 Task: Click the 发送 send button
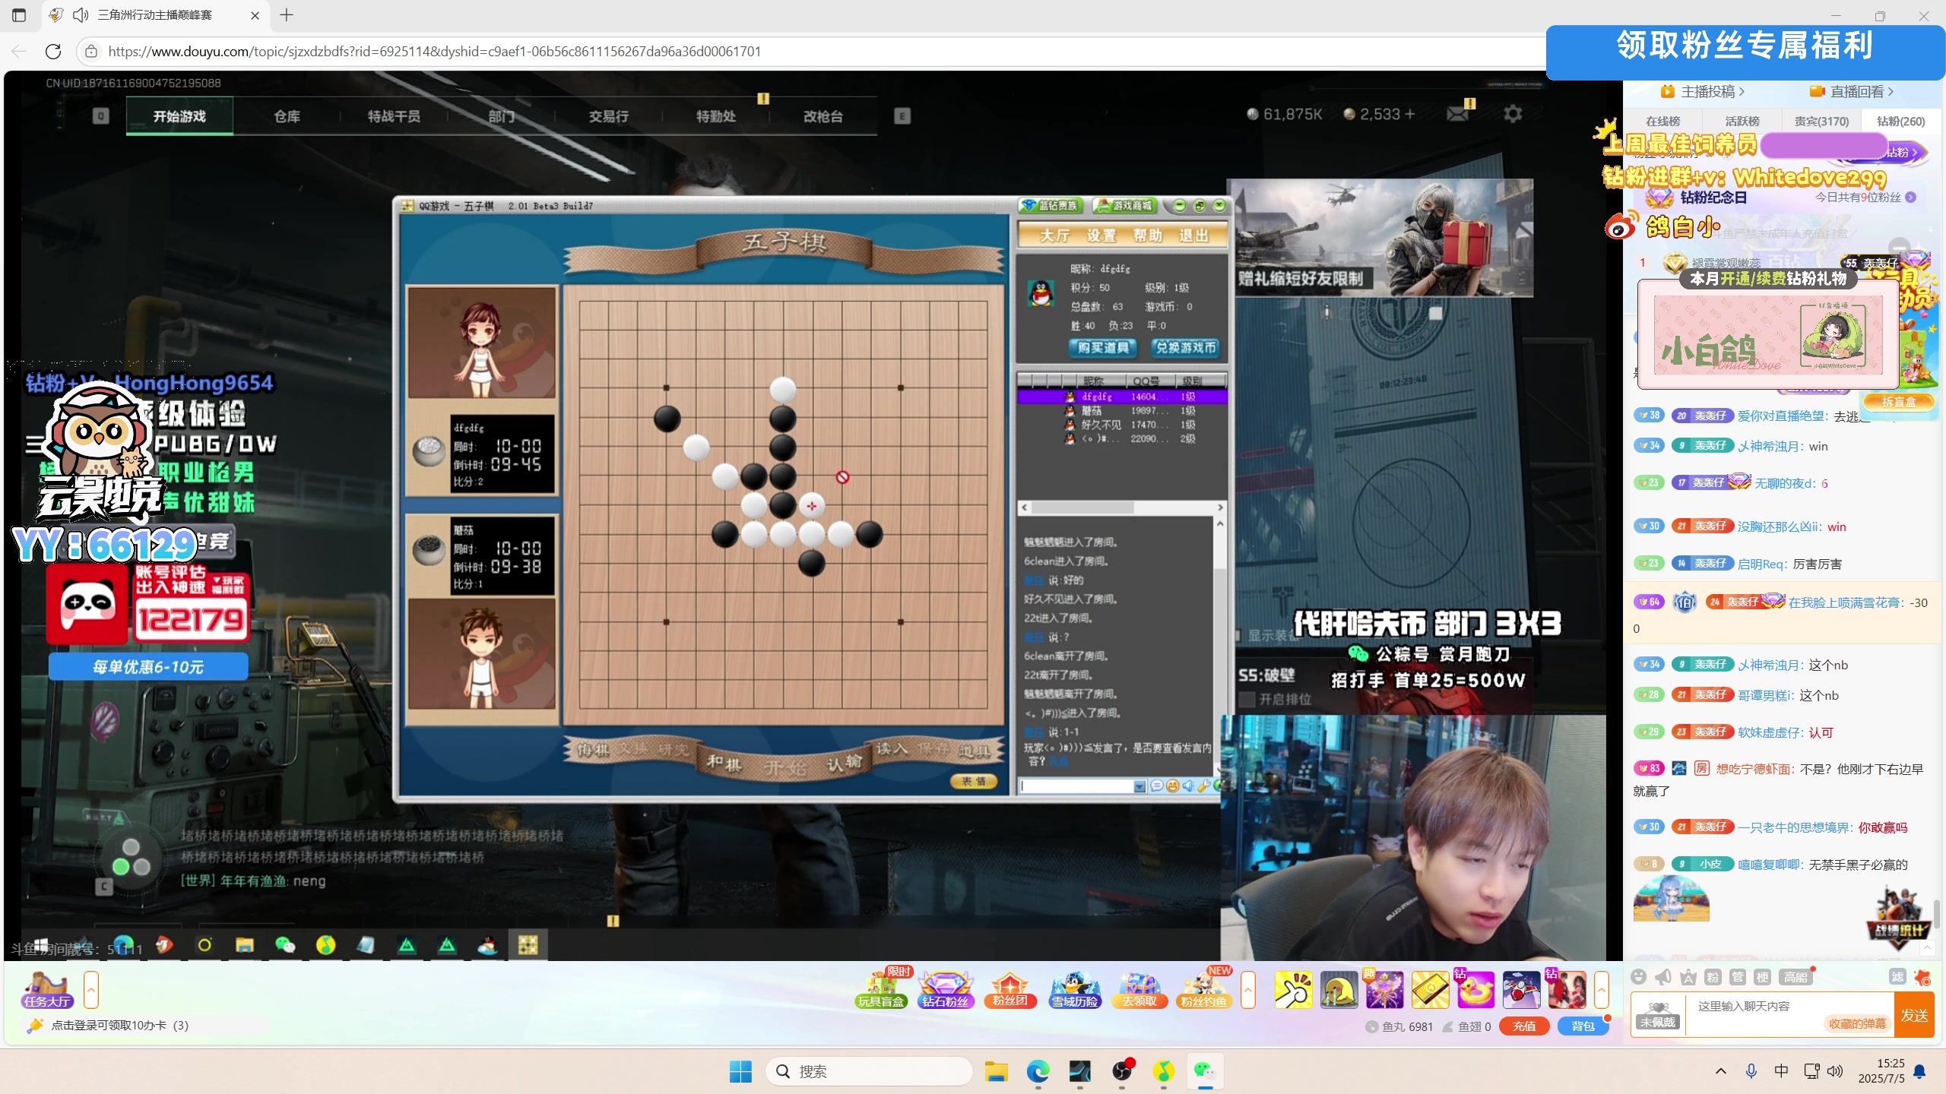(1914, 1015)
